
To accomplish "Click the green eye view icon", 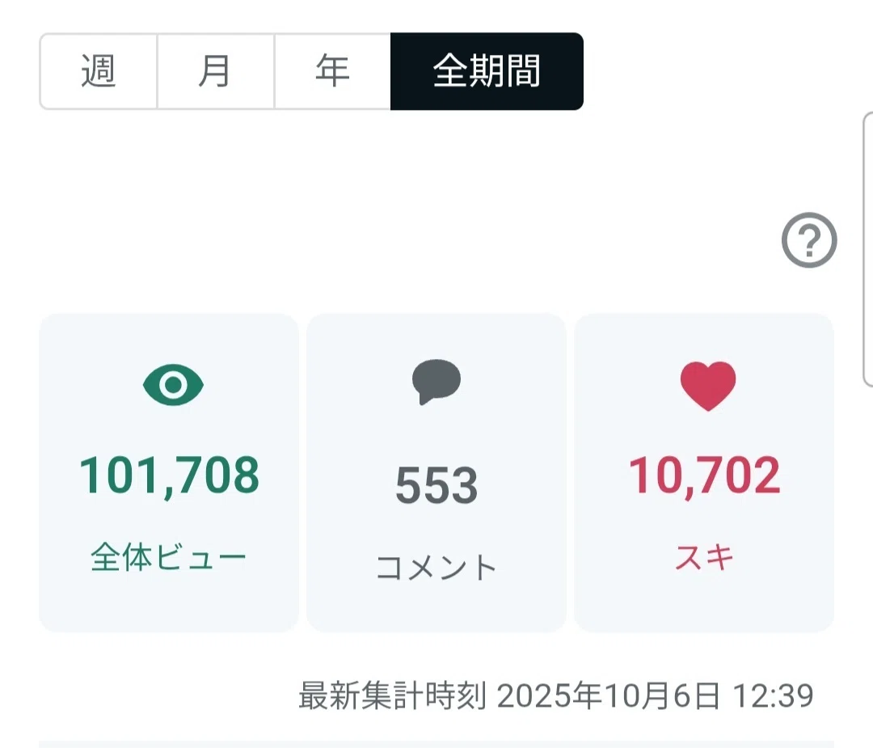I will pos(173,385).
